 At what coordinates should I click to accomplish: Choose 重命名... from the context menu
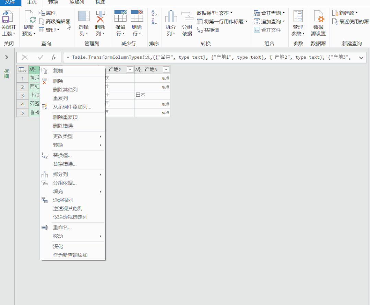click(73, 227)
